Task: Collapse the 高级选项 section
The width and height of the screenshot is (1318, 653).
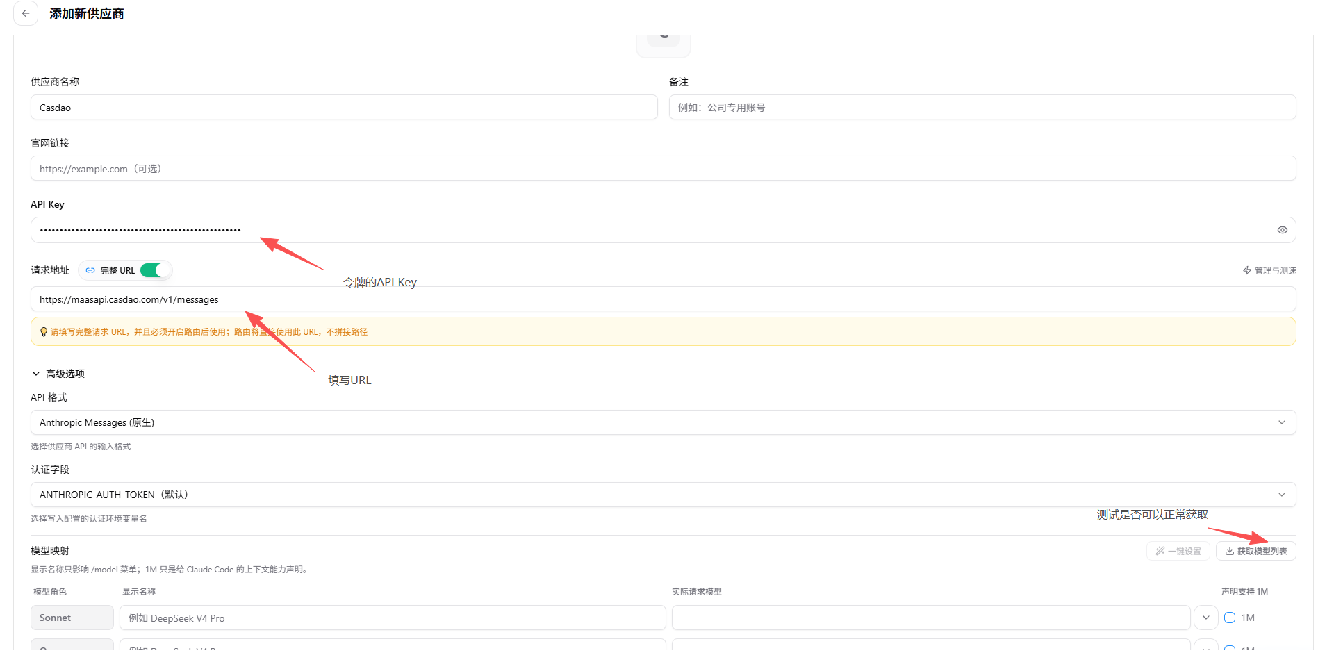Action: point(58,374)
